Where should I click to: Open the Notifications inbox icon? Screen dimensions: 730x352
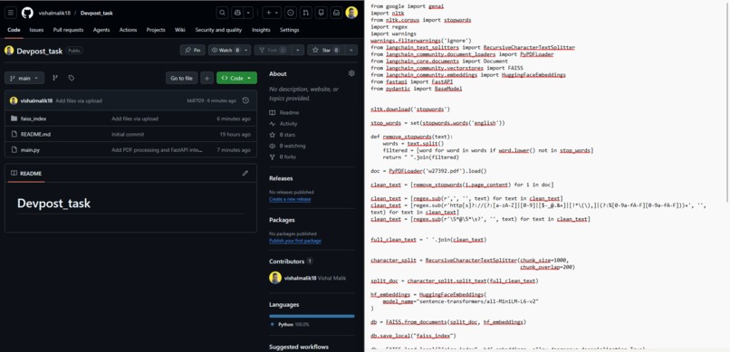[336, 13]
